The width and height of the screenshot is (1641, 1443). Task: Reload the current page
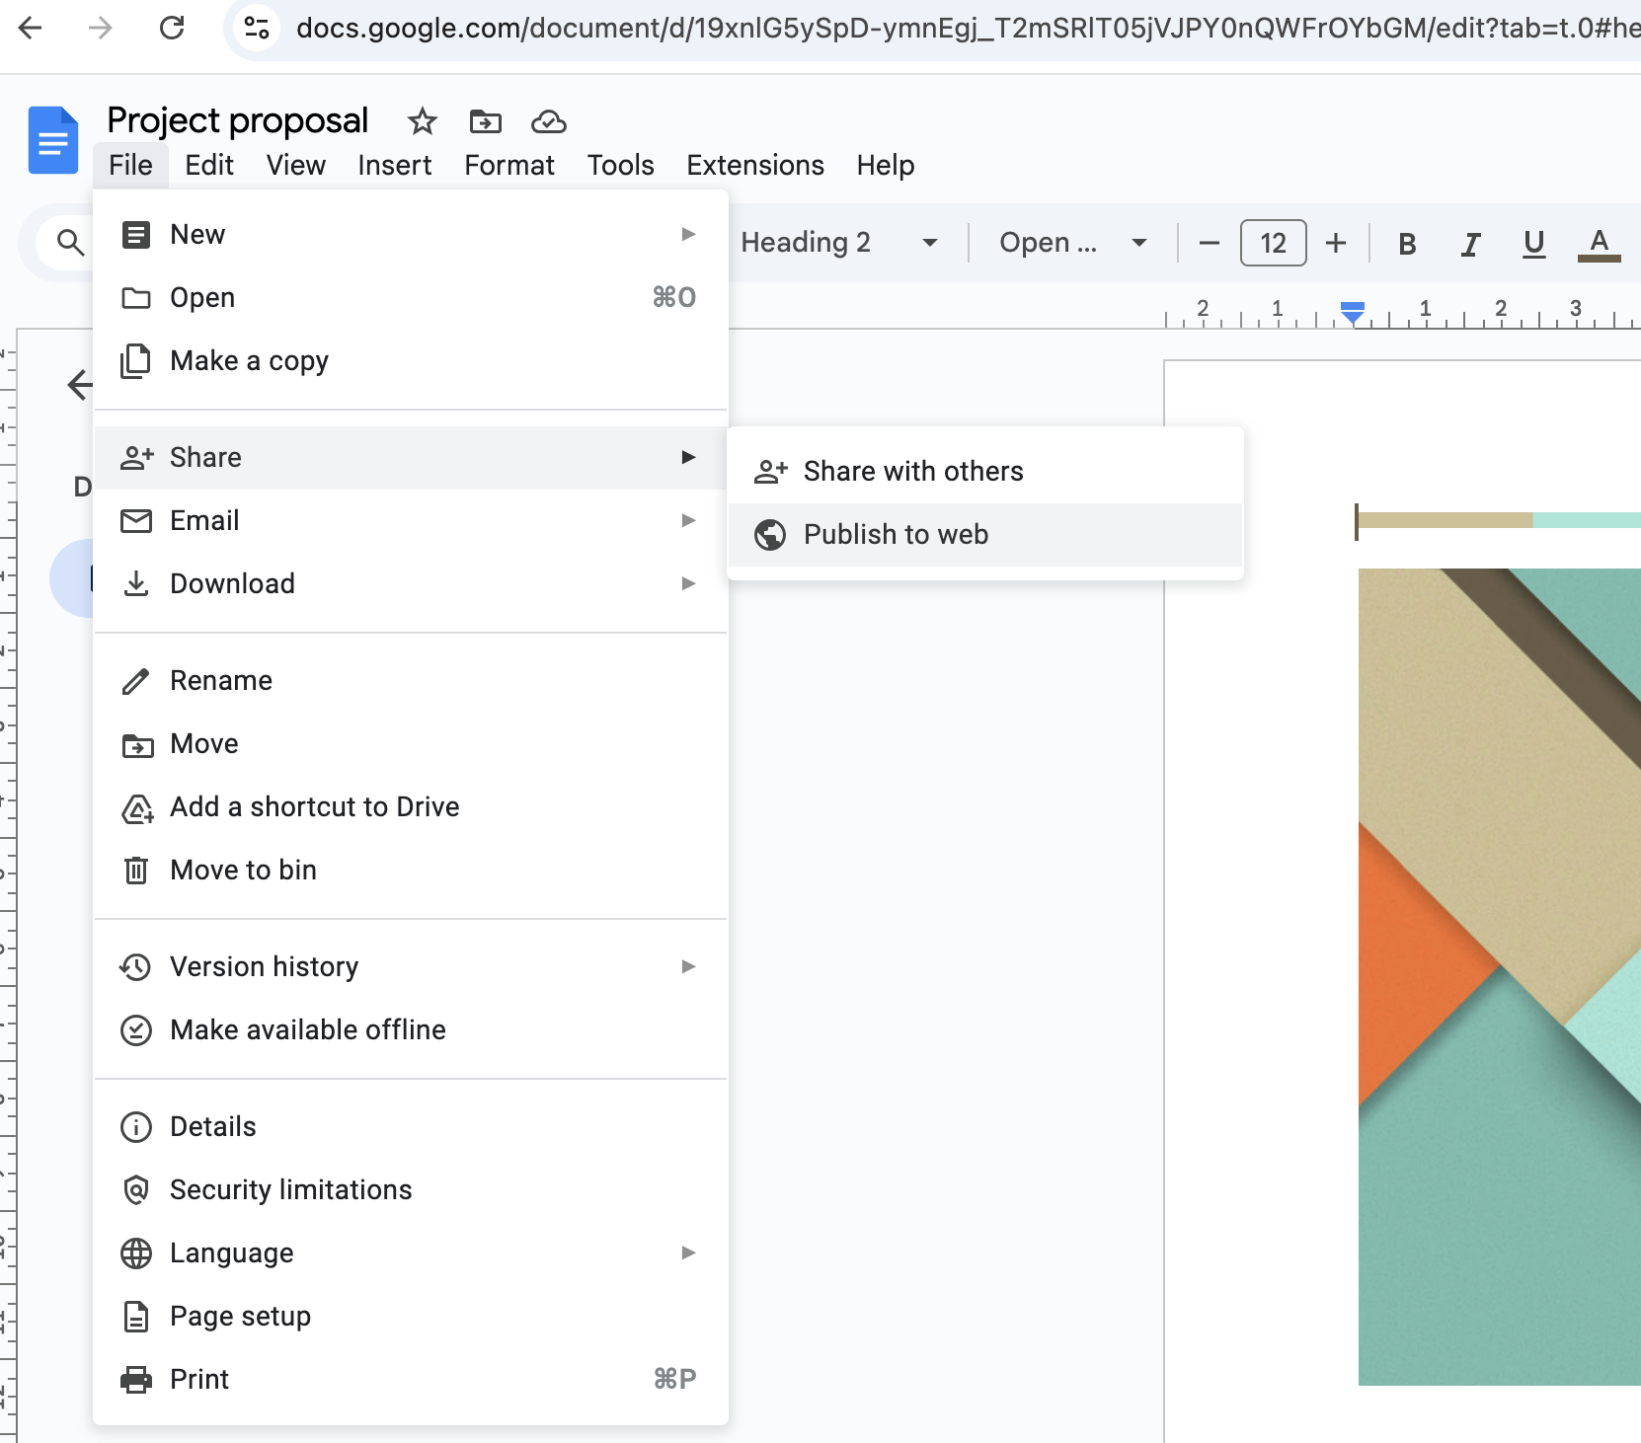tap(173, 29)
